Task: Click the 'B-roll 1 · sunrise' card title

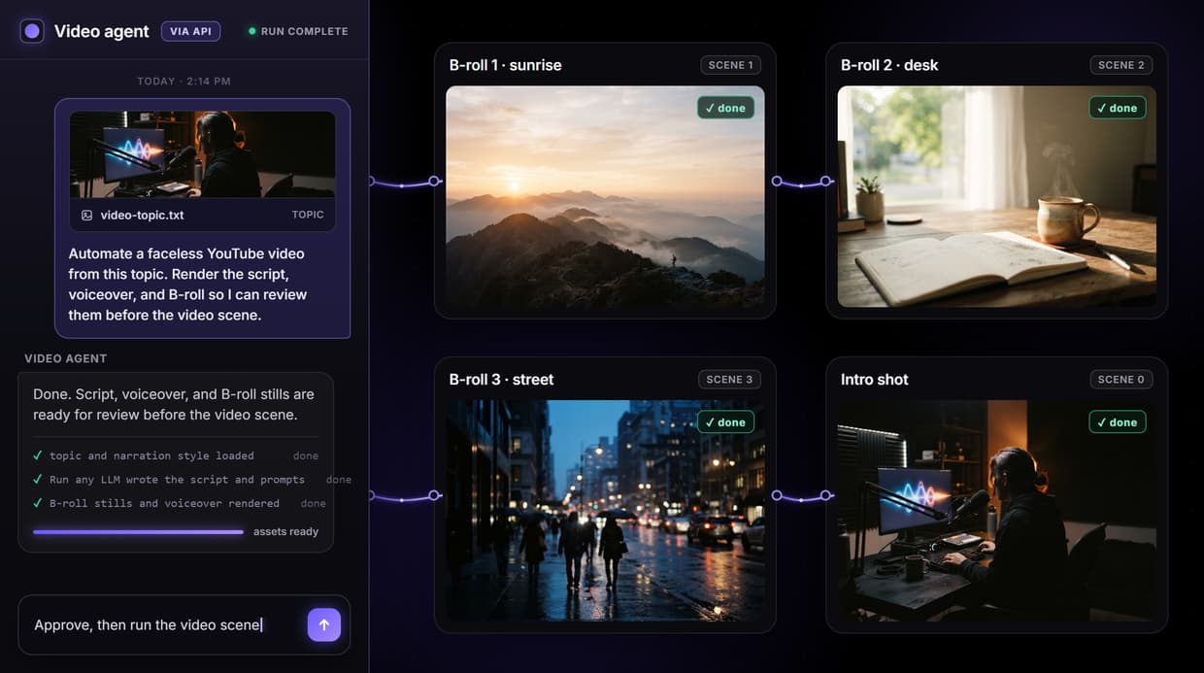Action: tap(505, 65)
